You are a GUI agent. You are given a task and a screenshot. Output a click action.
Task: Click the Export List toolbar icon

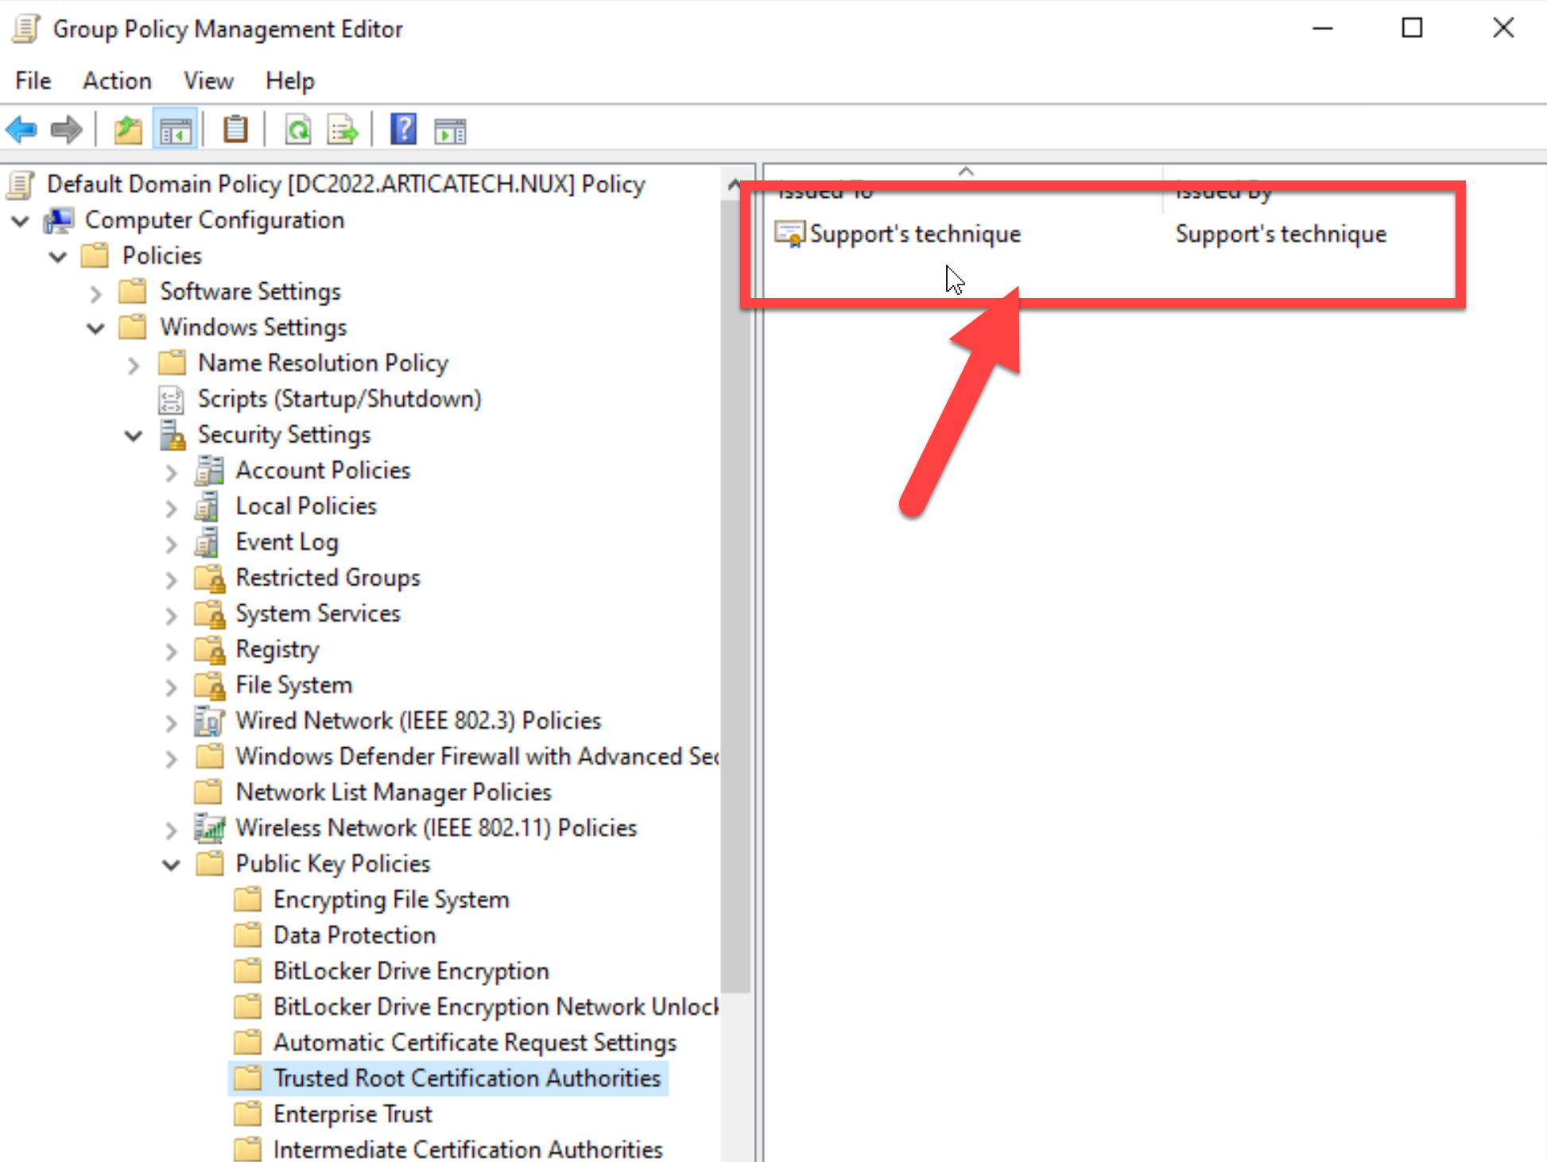click(x=343, y=130)
